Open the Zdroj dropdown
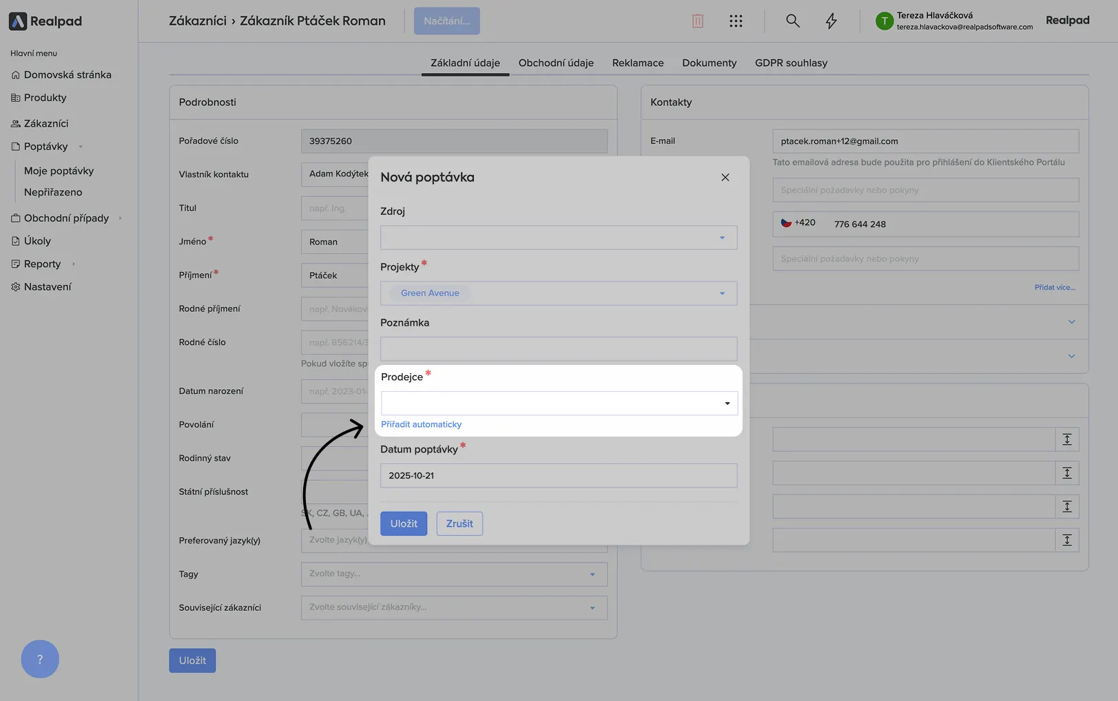The height and width of the screenshot is (701, 1118). (558, 238)
